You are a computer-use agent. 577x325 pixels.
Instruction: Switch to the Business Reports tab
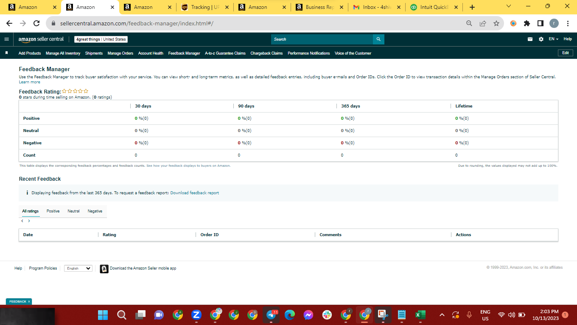pyautogui.click(x=319, y=7)
